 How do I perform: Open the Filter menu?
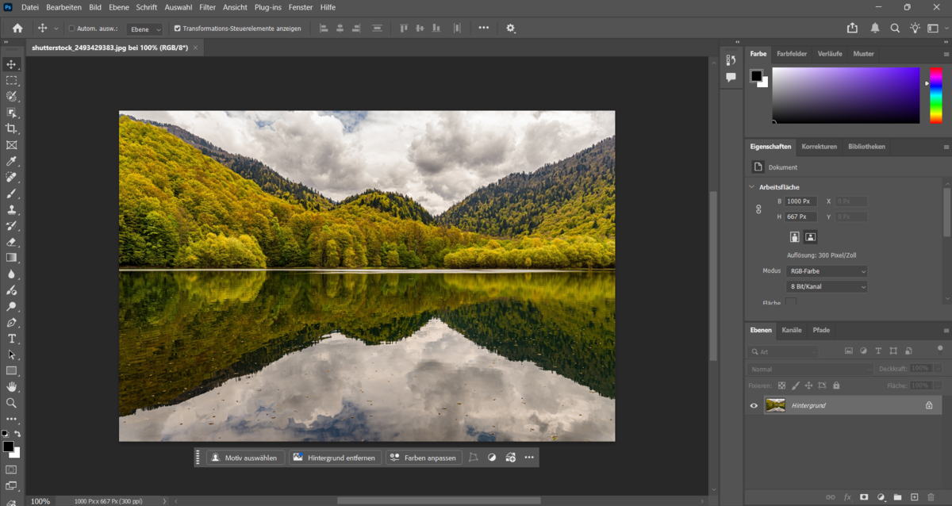pos(207,7)
